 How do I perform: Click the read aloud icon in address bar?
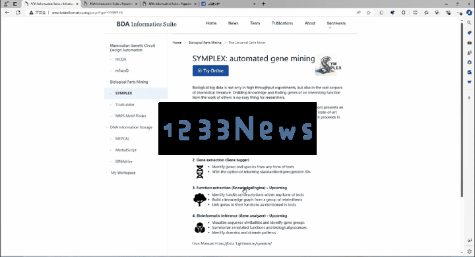pos(359,13)
